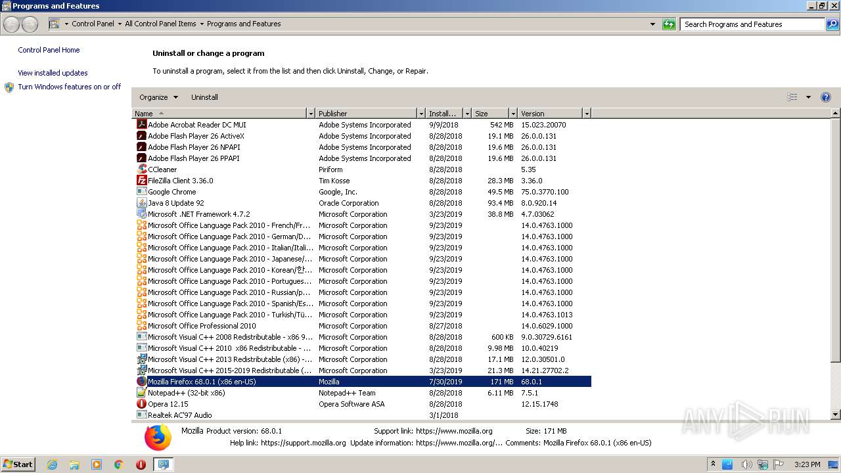
Task: Refresh the address bar with green arrows
Action: (669, 24)
